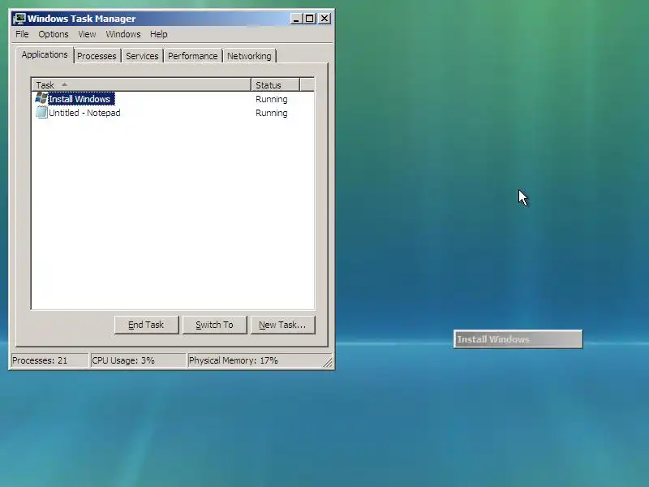Open the File menu
Viewport: 649px width, 487px height.
tap(22, 34)
